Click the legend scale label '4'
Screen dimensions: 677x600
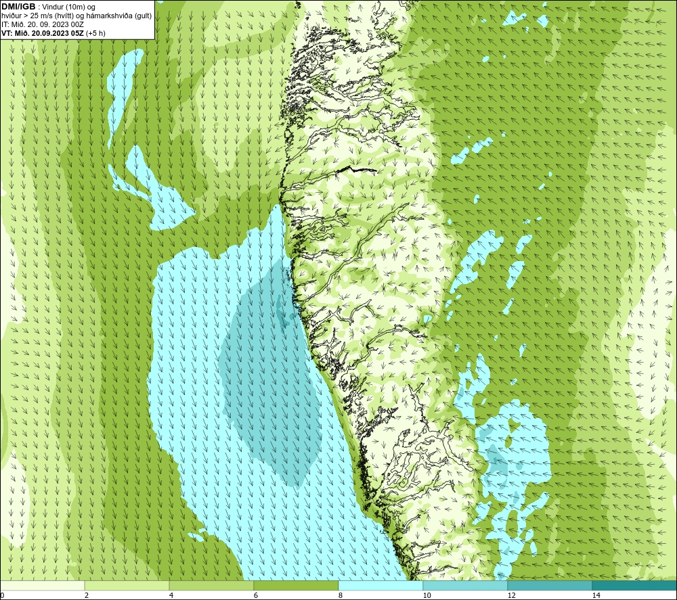[x=171, y=595]
